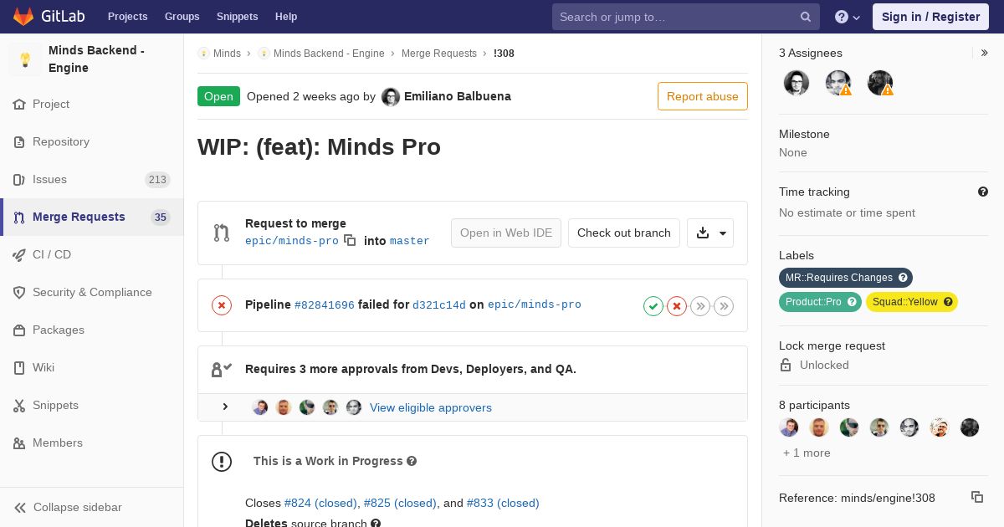Viewport: 1004px width, 527px height.
Task: Click the first assignee avatar
Action: click(x=797, y=83)
